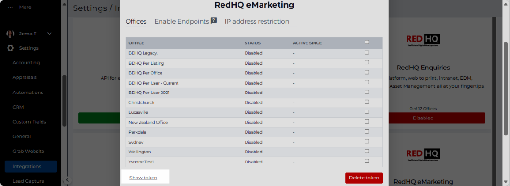Click the More ellipsis icon in sidebar

[x=10, y=7]
